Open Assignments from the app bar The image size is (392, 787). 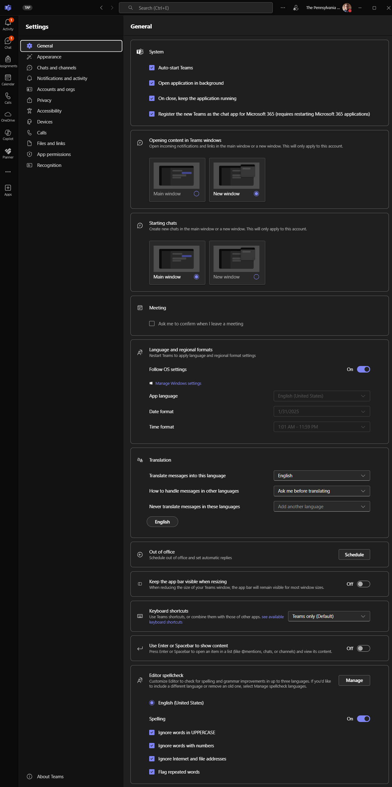tap(8, 62)
